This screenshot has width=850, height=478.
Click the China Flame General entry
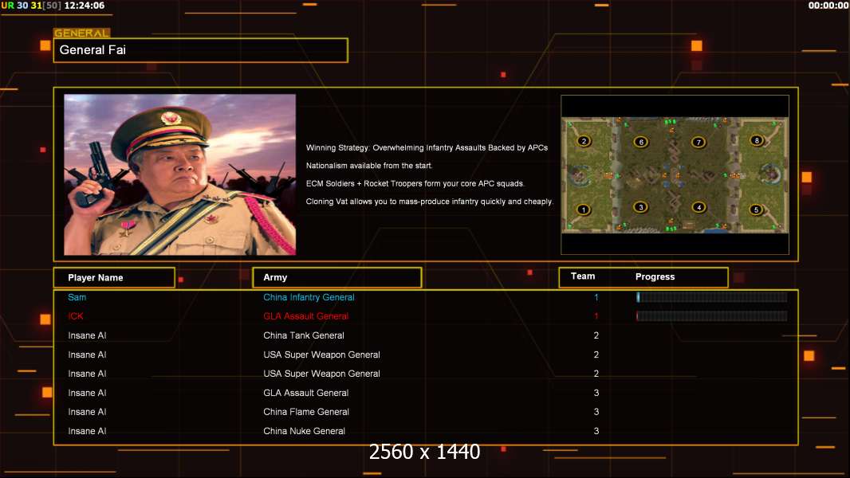(305, 412)
